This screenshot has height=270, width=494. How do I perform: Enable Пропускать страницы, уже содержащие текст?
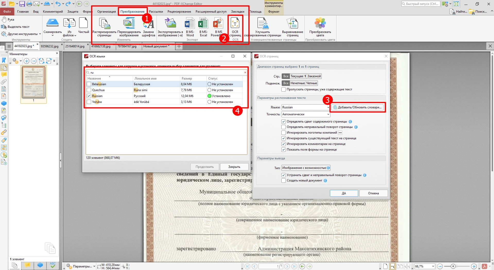coord(284,89)
